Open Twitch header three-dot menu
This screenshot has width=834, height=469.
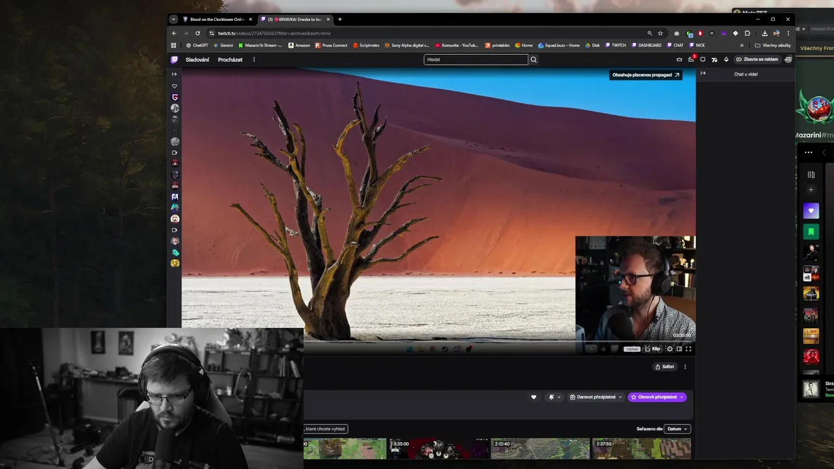coord(254,59)
